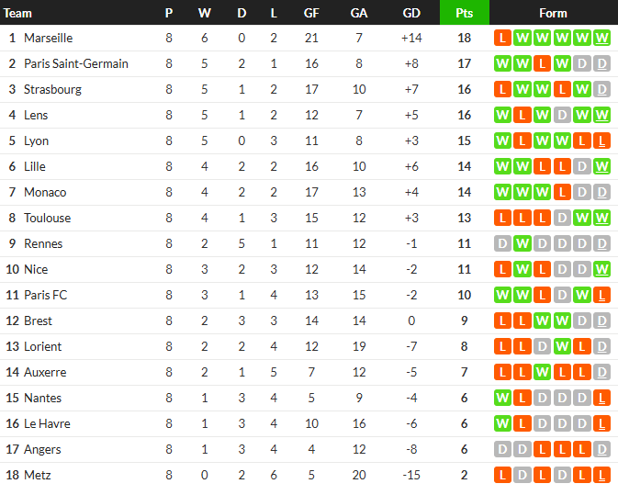Viewport: 618px width, 495px height.
Task: Click Paris Saint-Germain's red L form badge
Action: [543, 63]
